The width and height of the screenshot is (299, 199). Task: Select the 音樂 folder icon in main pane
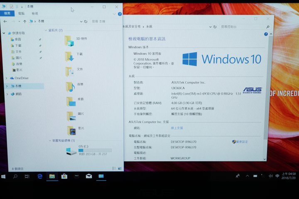point(70,87)
